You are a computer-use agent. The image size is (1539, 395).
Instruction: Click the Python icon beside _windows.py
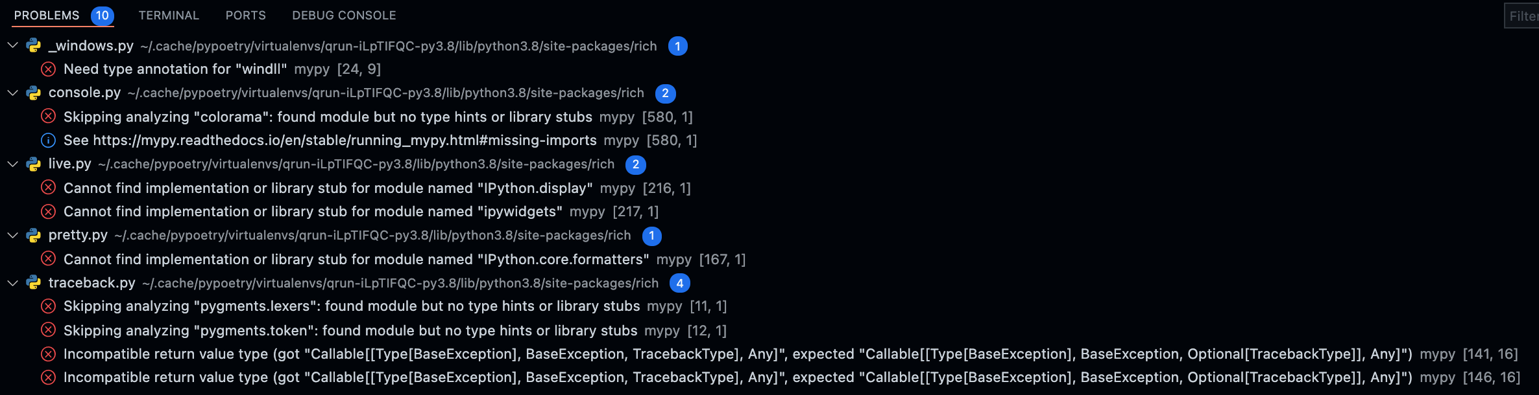(33, 45)
